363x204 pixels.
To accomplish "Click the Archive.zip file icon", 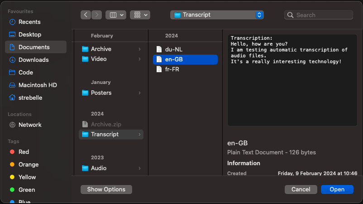I will click(85, 124).
